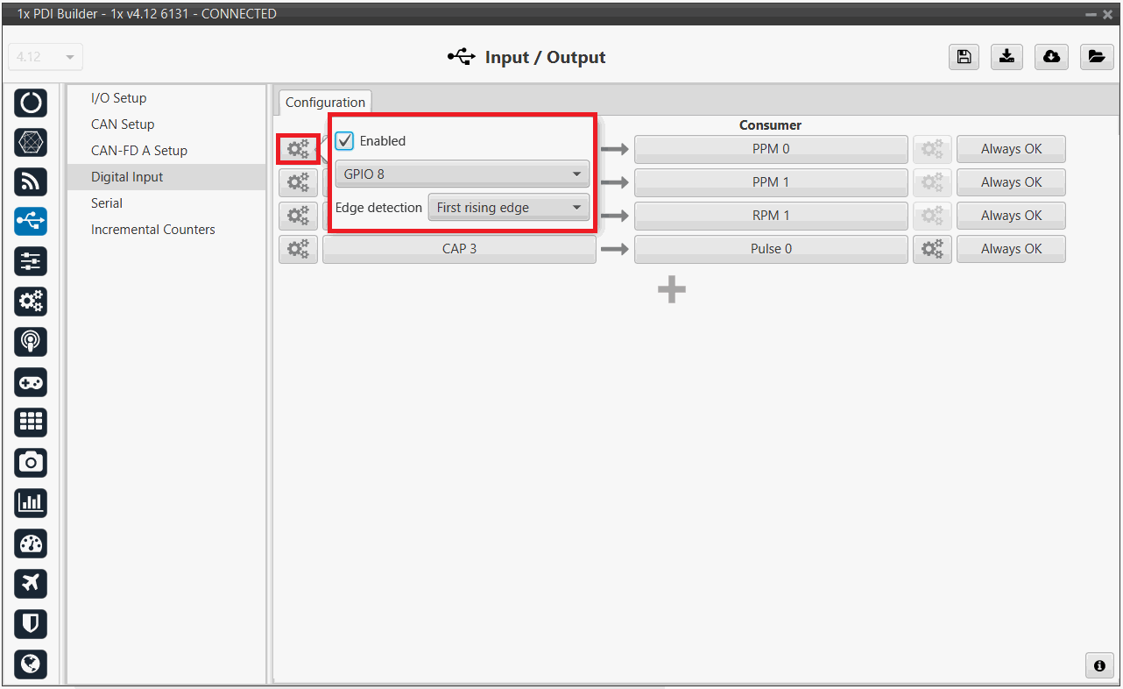
Task: Open the 4.12 version dropdown
Action: (46, 57)
